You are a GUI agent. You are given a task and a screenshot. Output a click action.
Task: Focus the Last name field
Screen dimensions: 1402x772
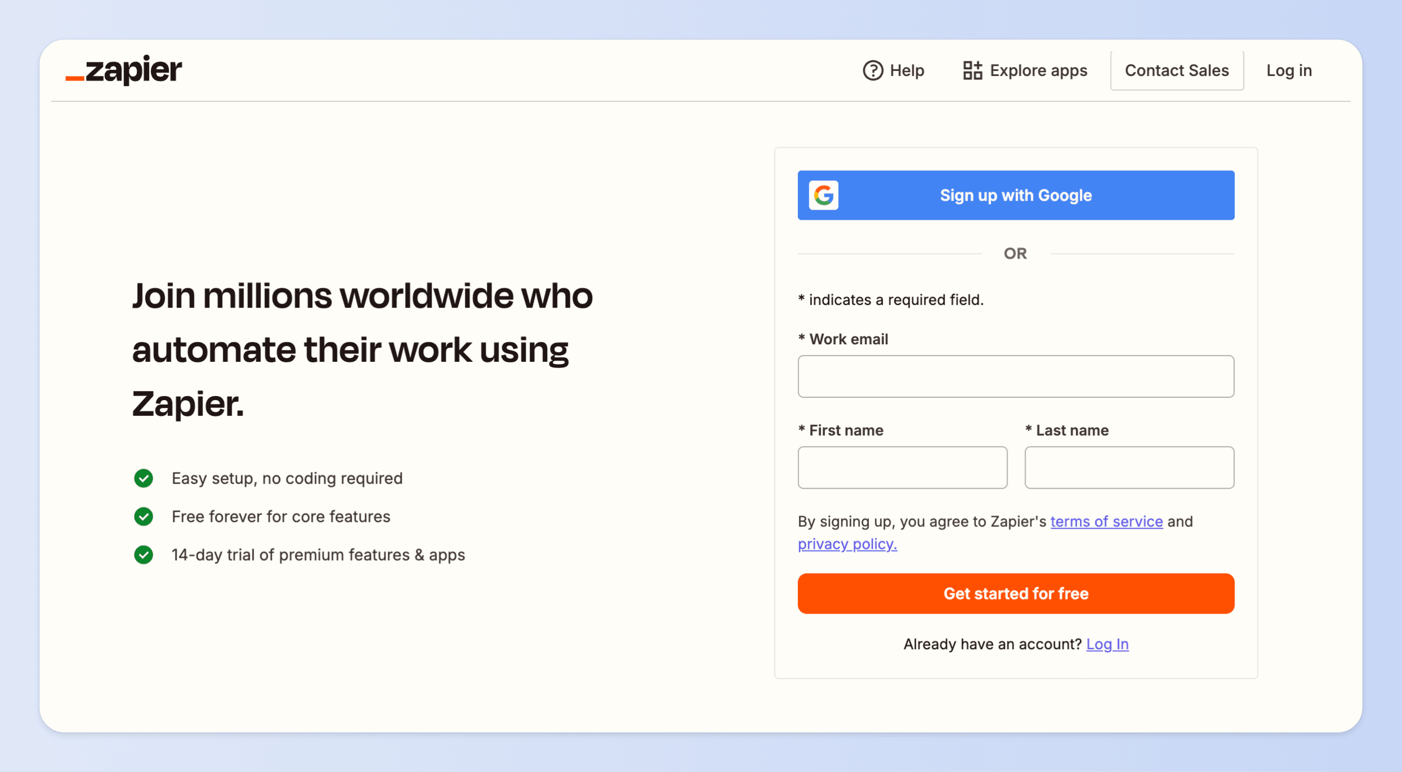click(x=1129, y=468)
